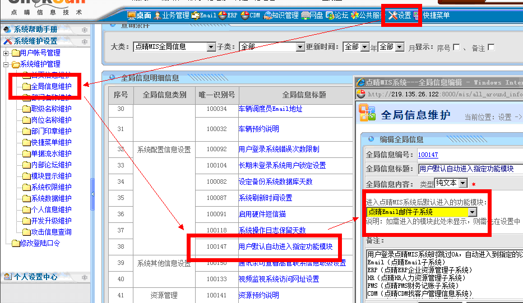Select 全局信息维护 in the sidebar tree

coord(51,86)
